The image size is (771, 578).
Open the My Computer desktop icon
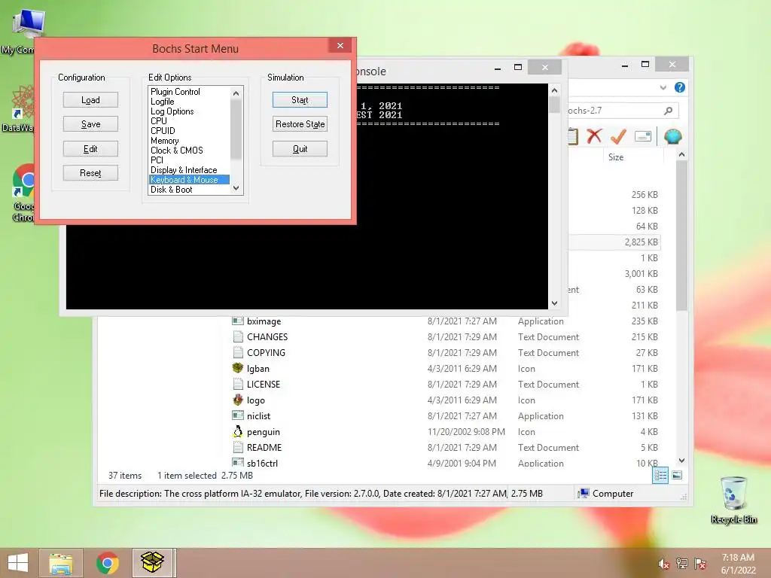point(22,30)
